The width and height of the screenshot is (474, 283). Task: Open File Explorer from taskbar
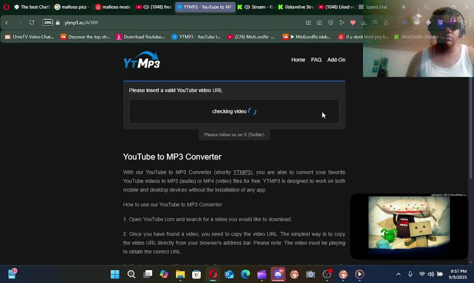[x=180, y=274]
